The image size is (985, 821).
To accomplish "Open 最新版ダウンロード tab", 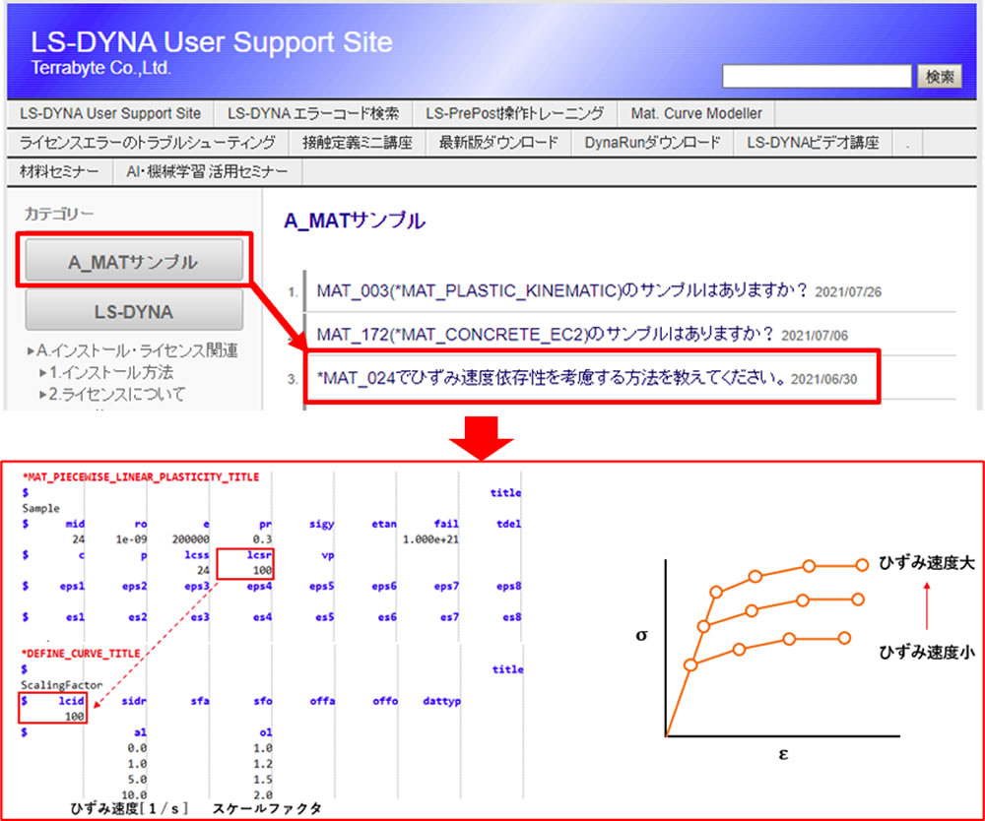I will (498, 143).
